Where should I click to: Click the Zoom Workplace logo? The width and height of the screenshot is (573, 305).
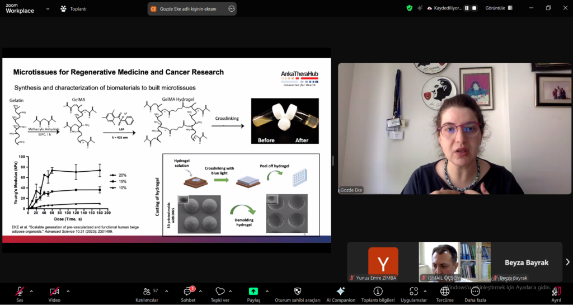(x=20, y=8)
